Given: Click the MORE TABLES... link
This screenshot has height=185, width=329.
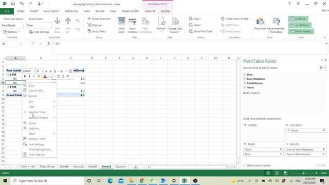Looking at the screenshot, I should click(252, 93).
